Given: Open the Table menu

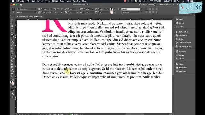Looking at the screenshot, I should click(62, 1).
